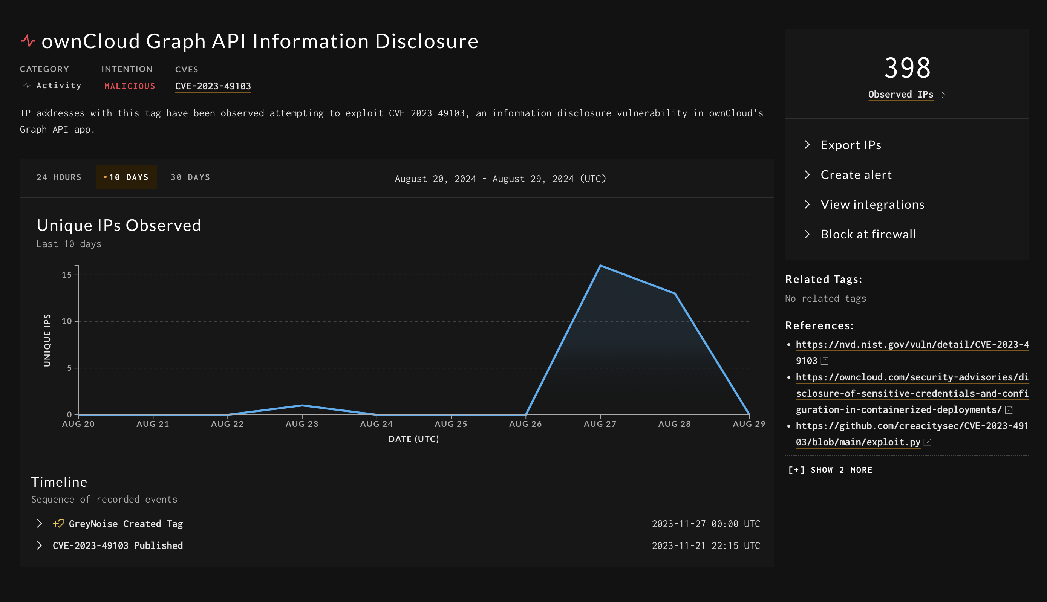Expand the GreyNoise Created Tag timeline entry

click(x=39, y=523)
